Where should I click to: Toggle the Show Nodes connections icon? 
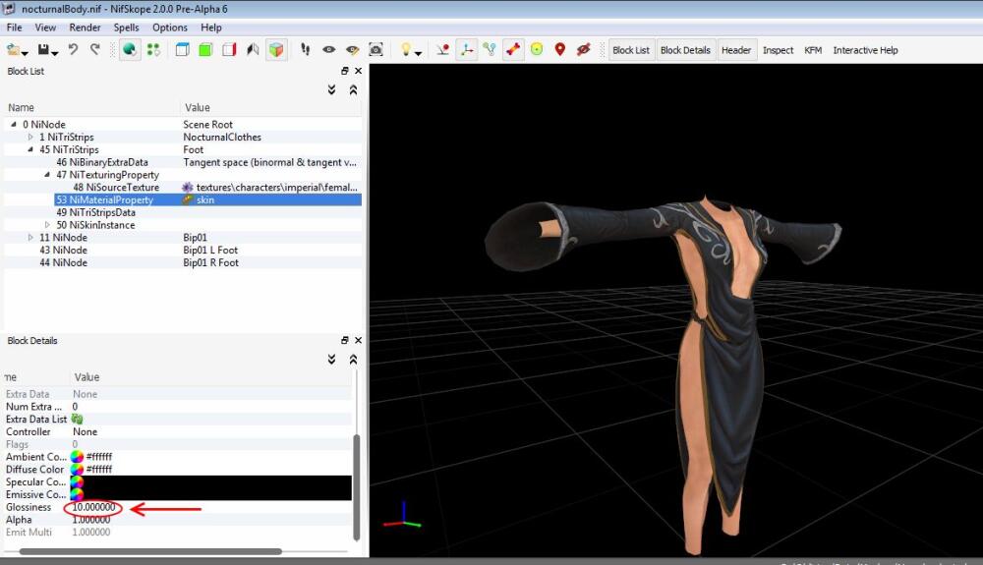click(490, 49)
